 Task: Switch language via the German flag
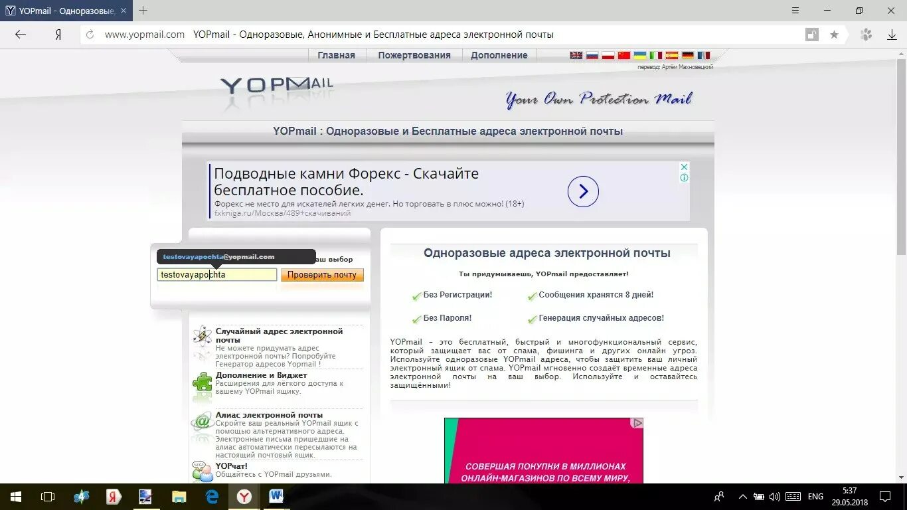[x=688, y=56]
